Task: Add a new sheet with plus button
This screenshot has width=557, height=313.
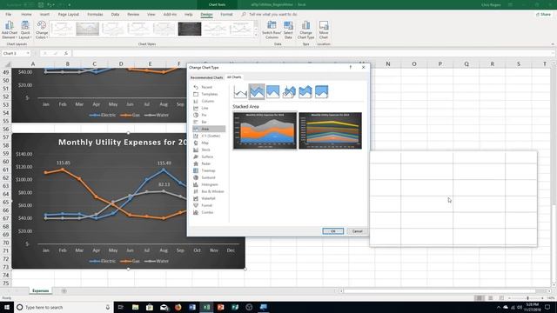Action: point(64,291)
